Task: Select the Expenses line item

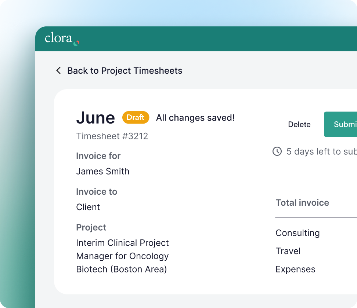Action: coord(295,269)
